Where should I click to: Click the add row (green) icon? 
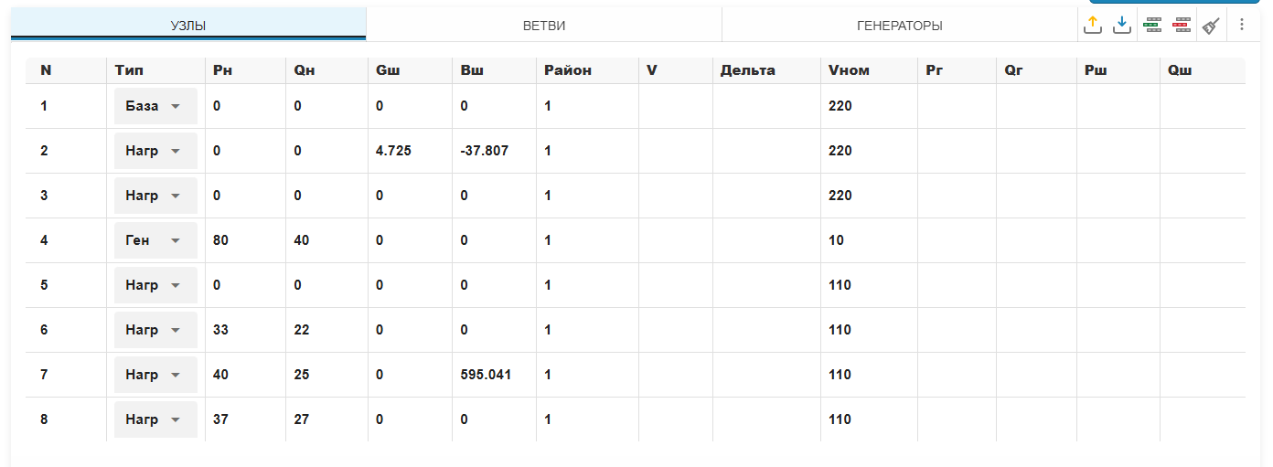(x=1152, y=26)
